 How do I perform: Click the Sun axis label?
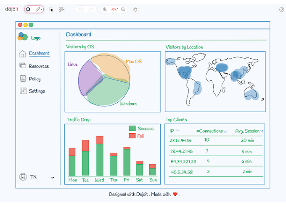153,180
